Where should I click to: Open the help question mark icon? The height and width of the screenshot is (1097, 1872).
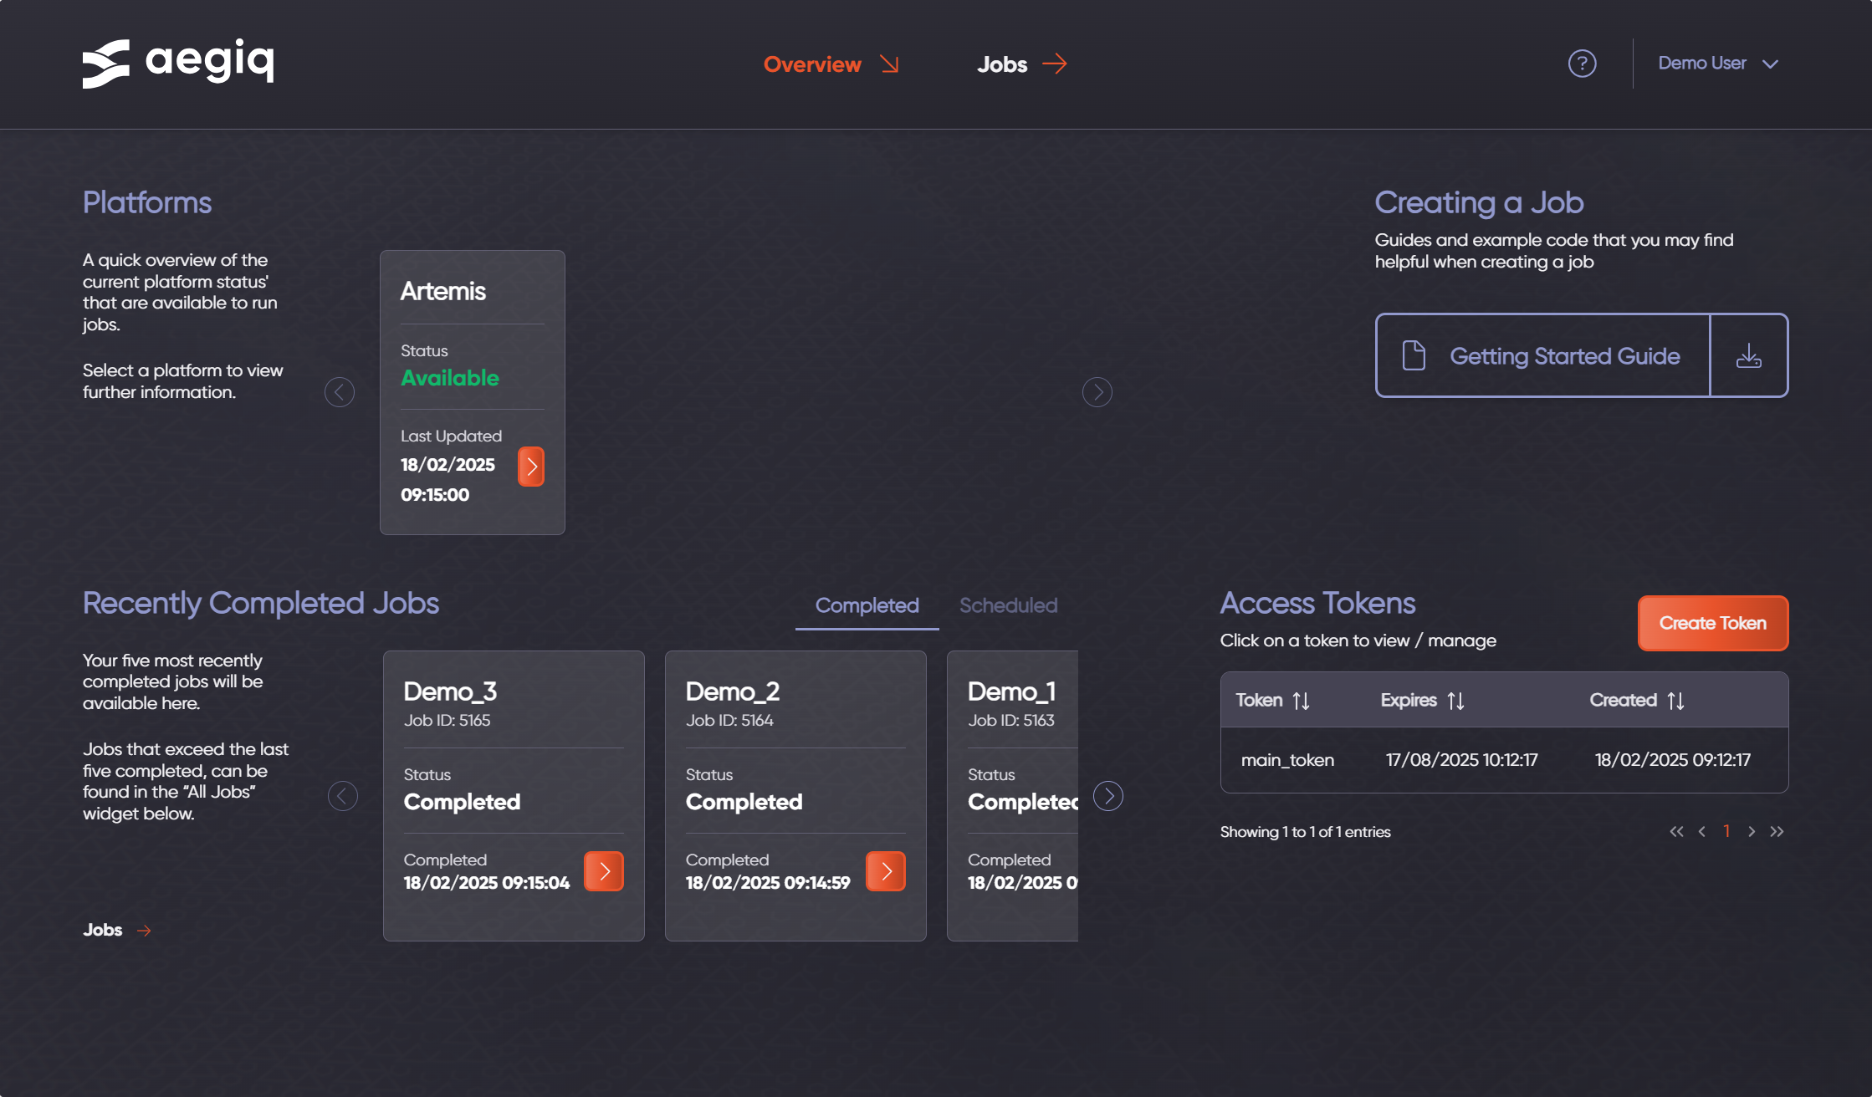pos(1582,64)
